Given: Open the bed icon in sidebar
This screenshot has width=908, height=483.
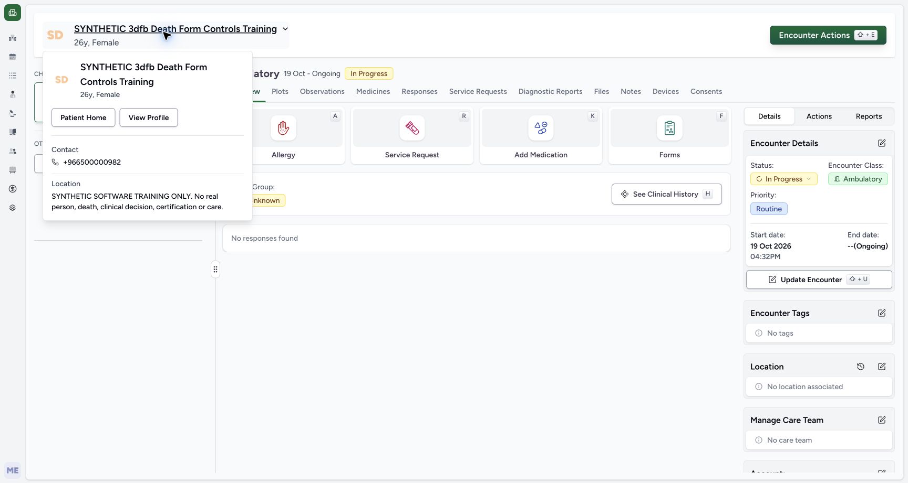Looking at the screenshot, I should [13, 170].
